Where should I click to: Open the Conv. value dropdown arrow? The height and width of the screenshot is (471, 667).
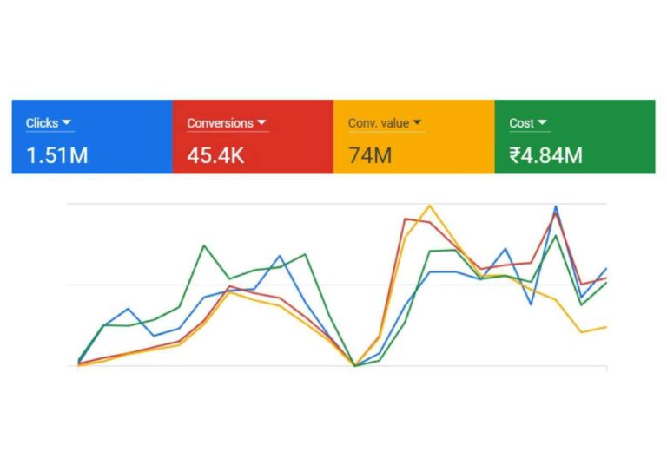tap(417, 123)
